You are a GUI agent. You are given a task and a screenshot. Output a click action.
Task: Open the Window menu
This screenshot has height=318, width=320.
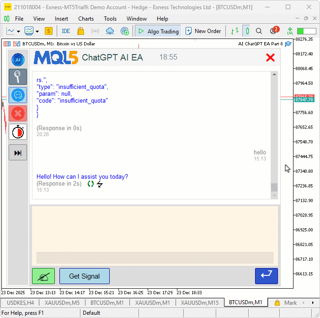coord(137,19)
